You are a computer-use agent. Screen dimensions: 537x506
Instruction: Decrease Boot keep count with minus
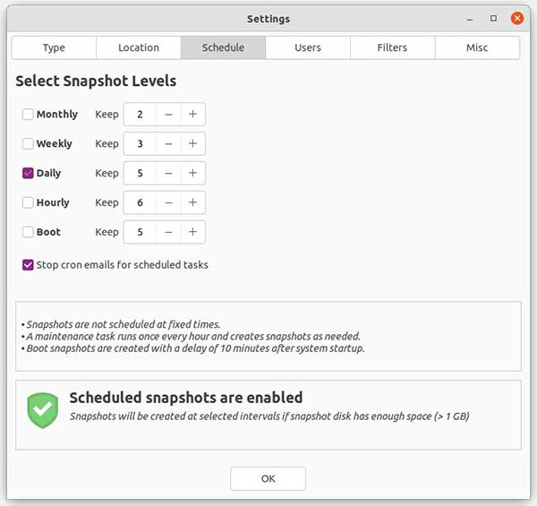point(168,232)
